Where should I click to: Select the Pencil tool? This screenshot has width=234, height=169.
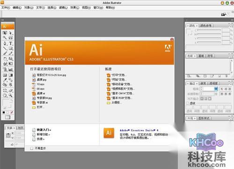click(10, 53)
